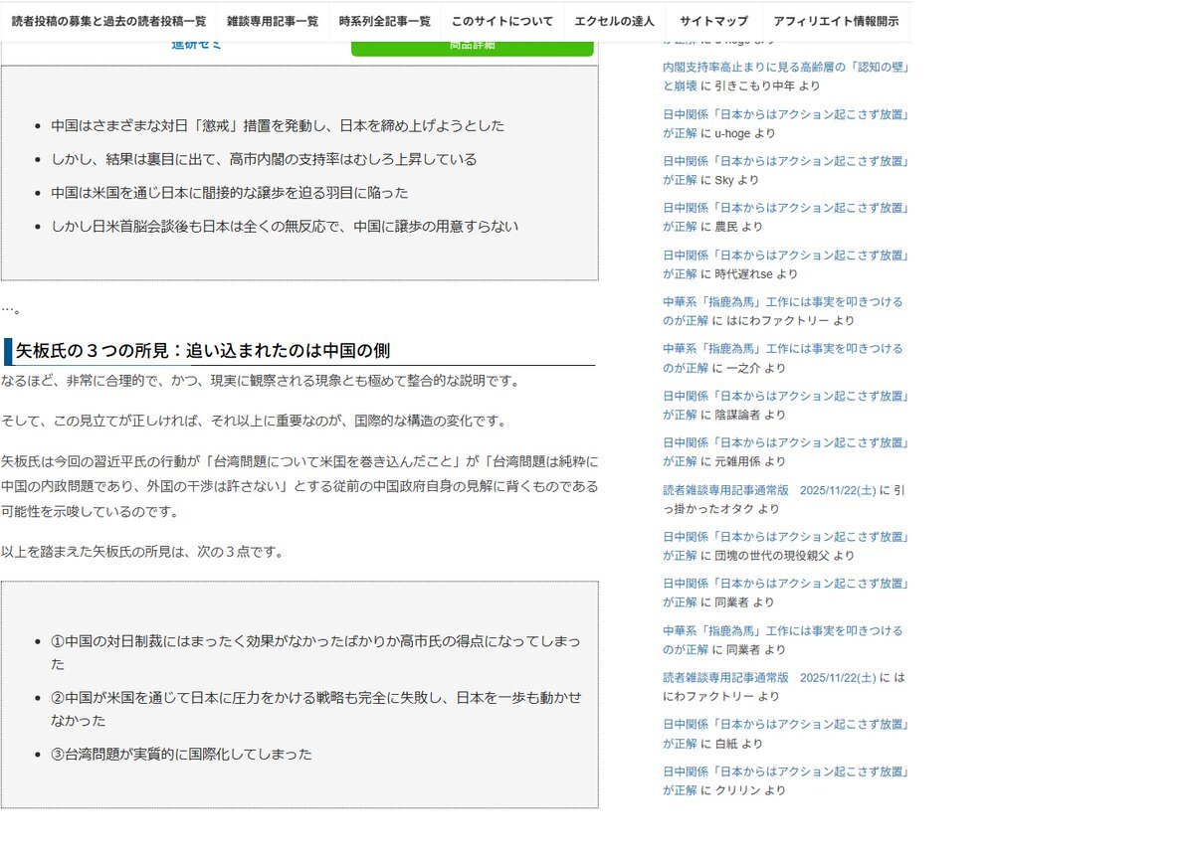Open the 日中関係 link commented by 時代遅れse

(x=786, y=256)
